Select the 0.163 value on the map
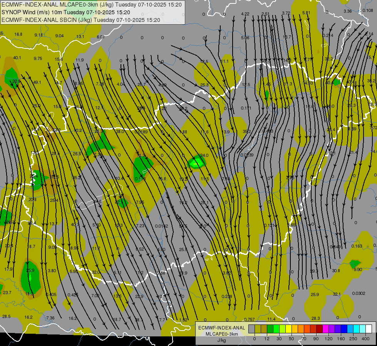 click(x=357, y=246)
